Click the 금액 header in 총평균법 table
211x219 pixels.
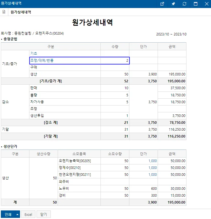click(172, 47)
